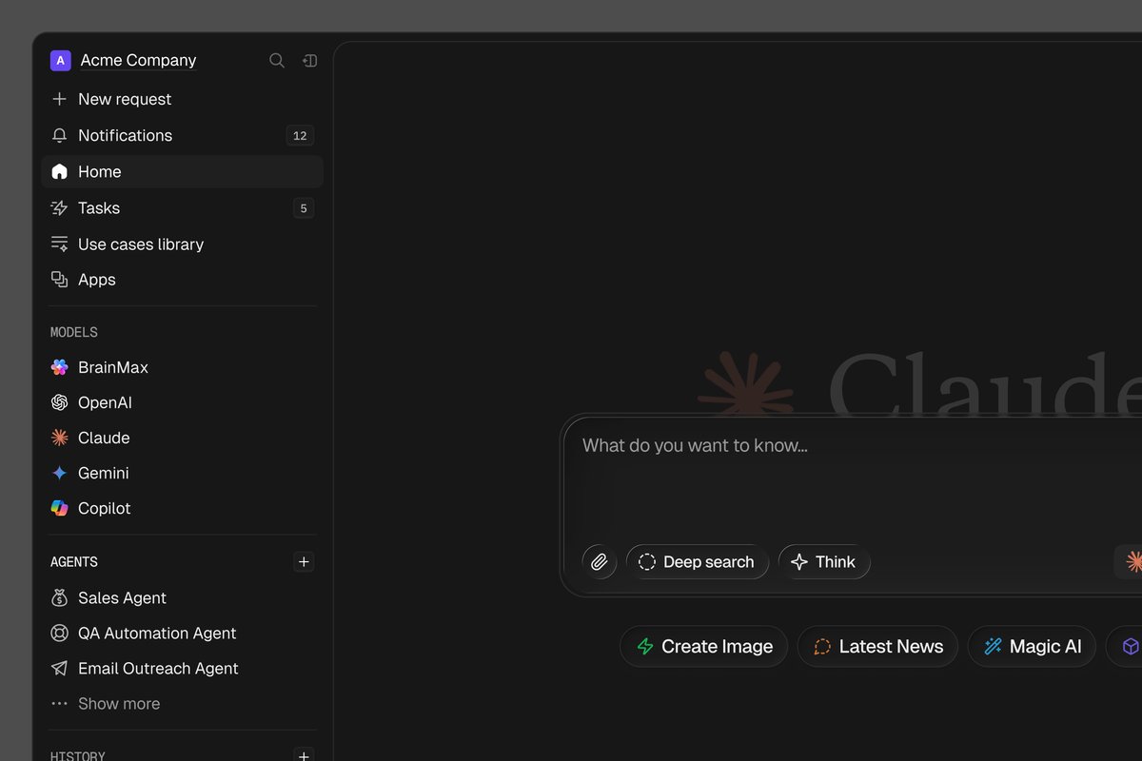
Task: Open the Acme Company workspace switcher
Action: tap(138, 60)
